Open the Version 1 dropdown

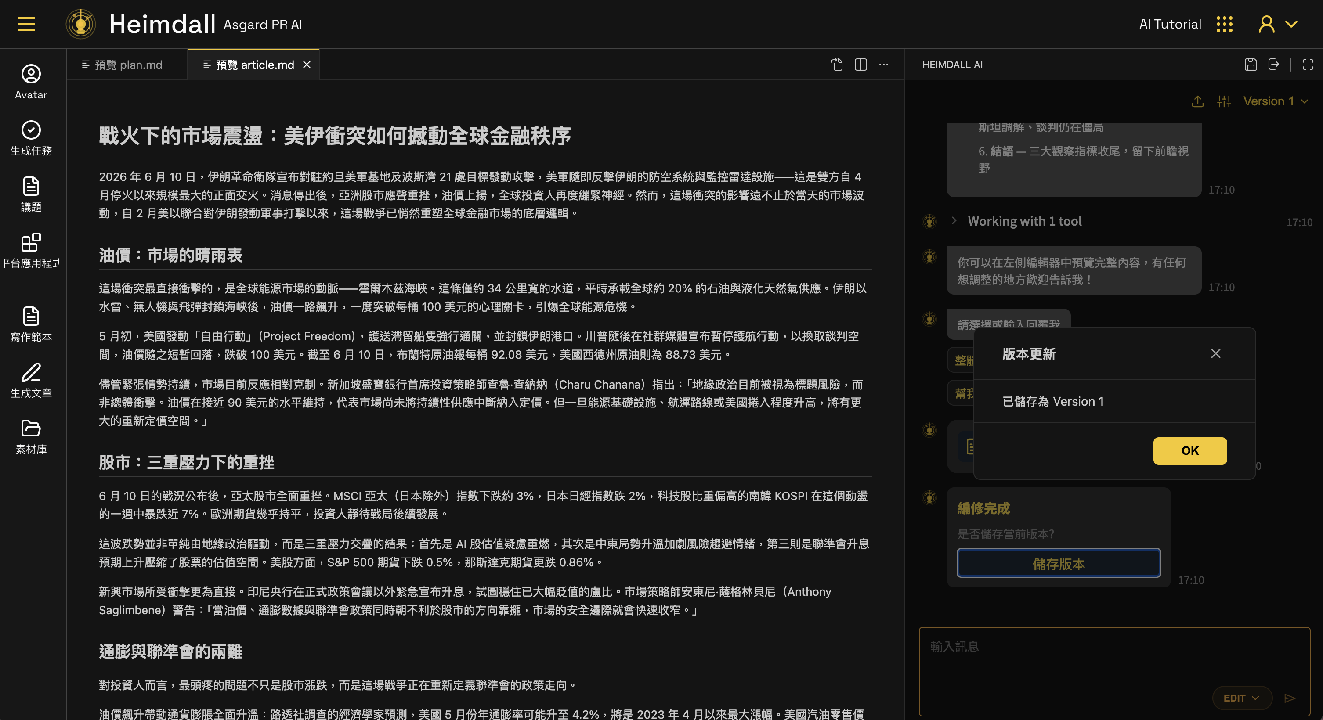pyautogui.click(x=1275, y=101)
